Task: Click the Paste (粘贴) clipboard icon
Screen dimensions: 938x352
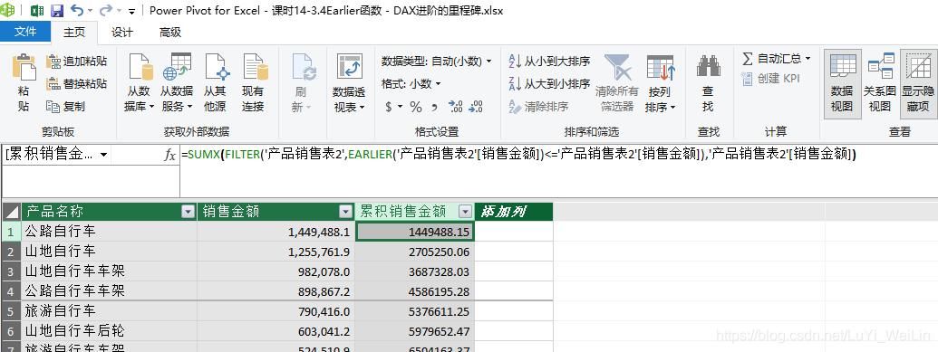Action: (x=24, y=68)
